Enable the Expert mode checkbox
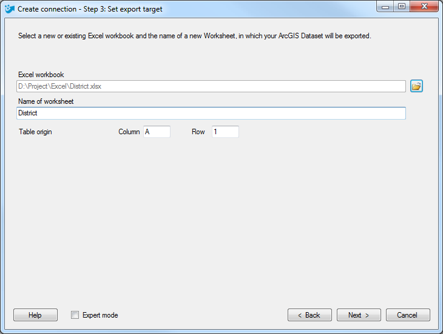 click(75, 315)
